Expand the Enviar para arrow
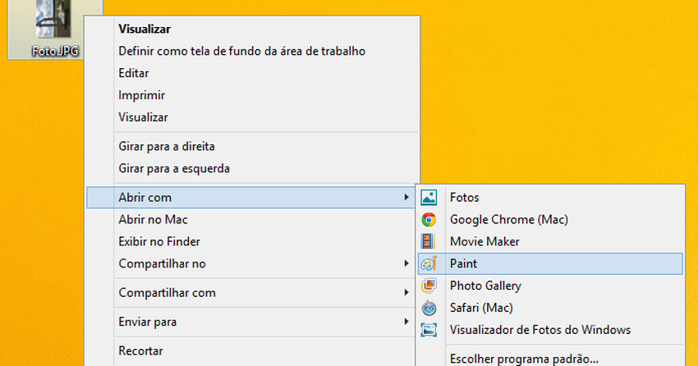This screenshot has height=366, width=698. 406,321
